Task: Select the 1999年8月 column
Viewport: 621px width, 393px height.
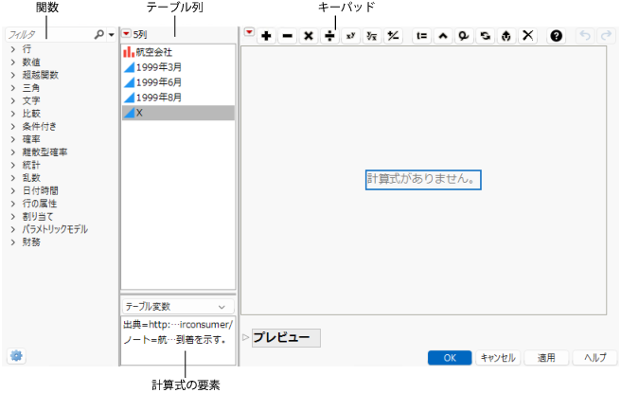Action: point(178,98)
